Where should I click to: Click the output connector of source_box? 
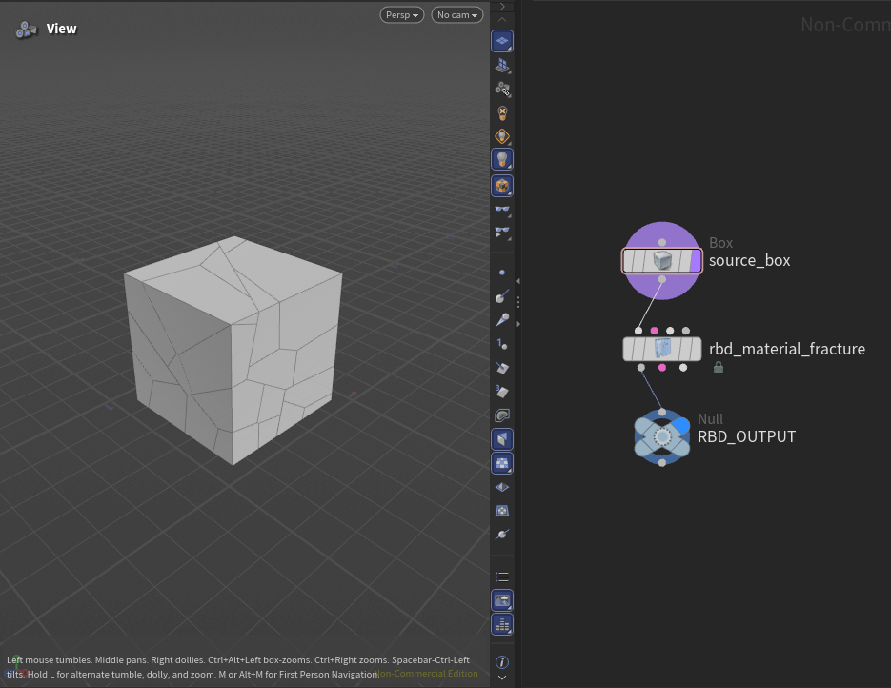[x=662, y=279]
